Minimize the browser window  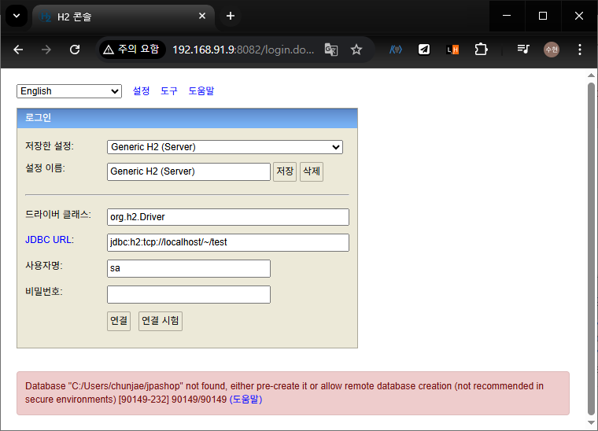click(x=507, y=16)
